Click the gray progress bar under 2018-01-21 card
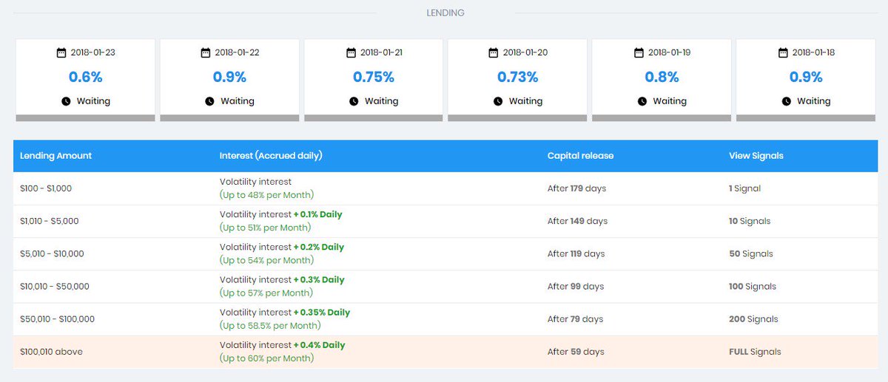 [x=374, y=117]
